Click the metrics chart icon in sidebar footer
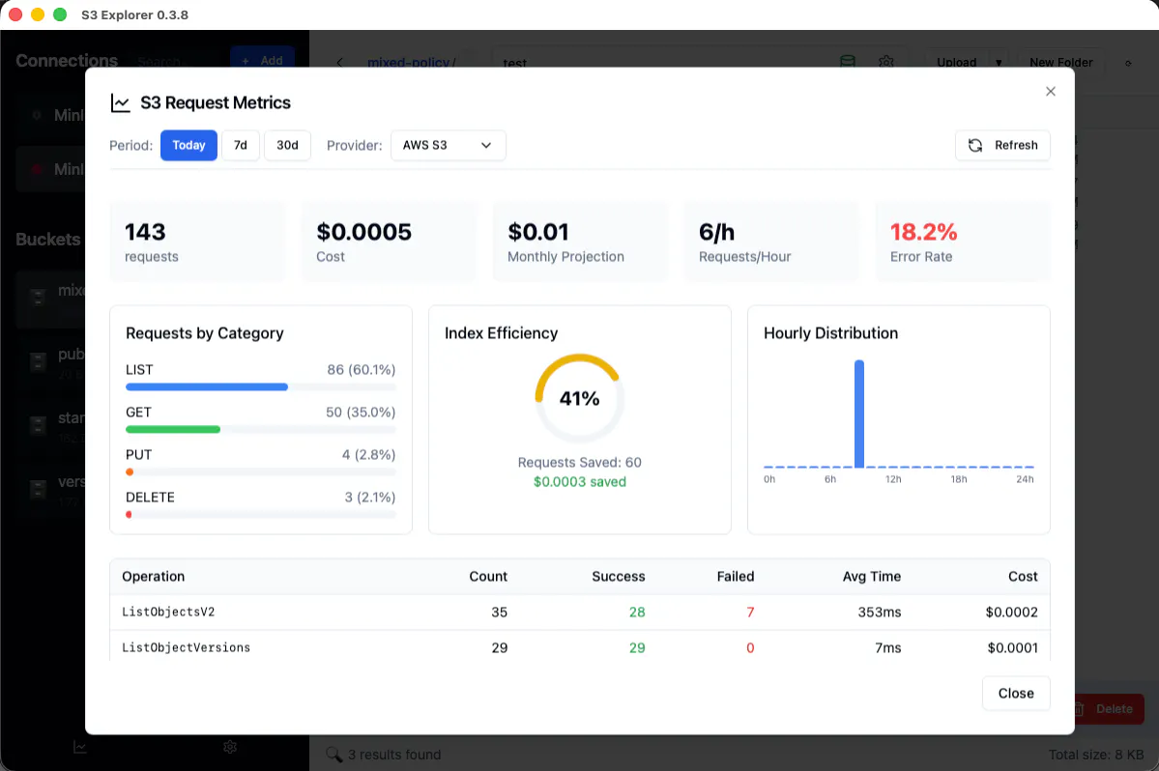This screenshot has width=1159, height=771. point(80,747)
